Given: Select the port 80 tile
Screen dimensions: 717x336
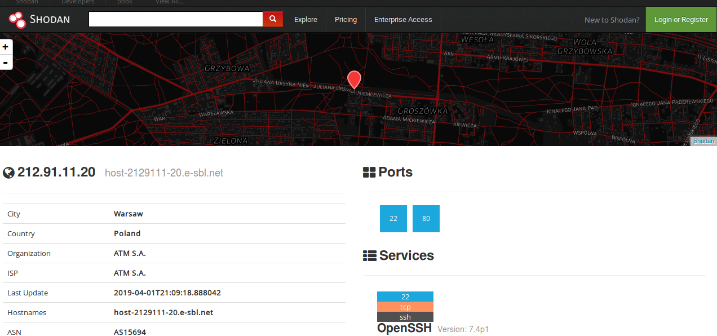Looking at the screenshot, I should pyautogui.click(x=426, y=219).
